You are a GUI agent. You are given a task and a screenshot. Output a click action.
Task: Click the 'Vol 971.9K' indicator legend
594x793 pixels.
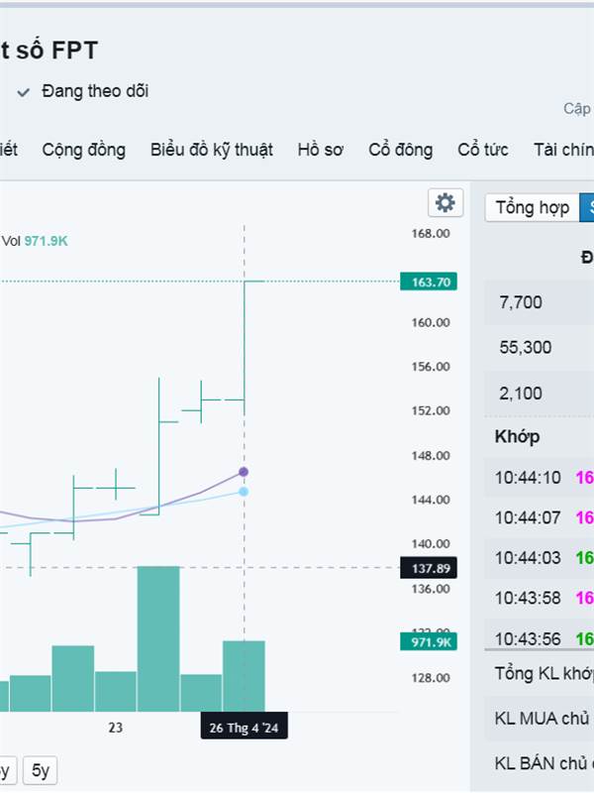pos(35,241)
